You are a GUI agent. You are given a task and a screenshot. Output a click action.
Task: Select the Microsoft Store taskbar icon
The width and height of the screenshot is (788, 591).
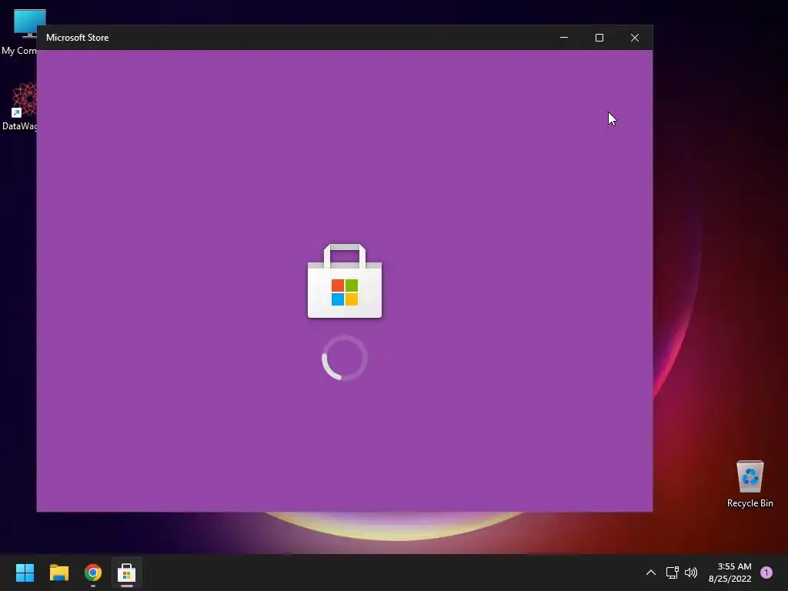[x=127, y=573]
